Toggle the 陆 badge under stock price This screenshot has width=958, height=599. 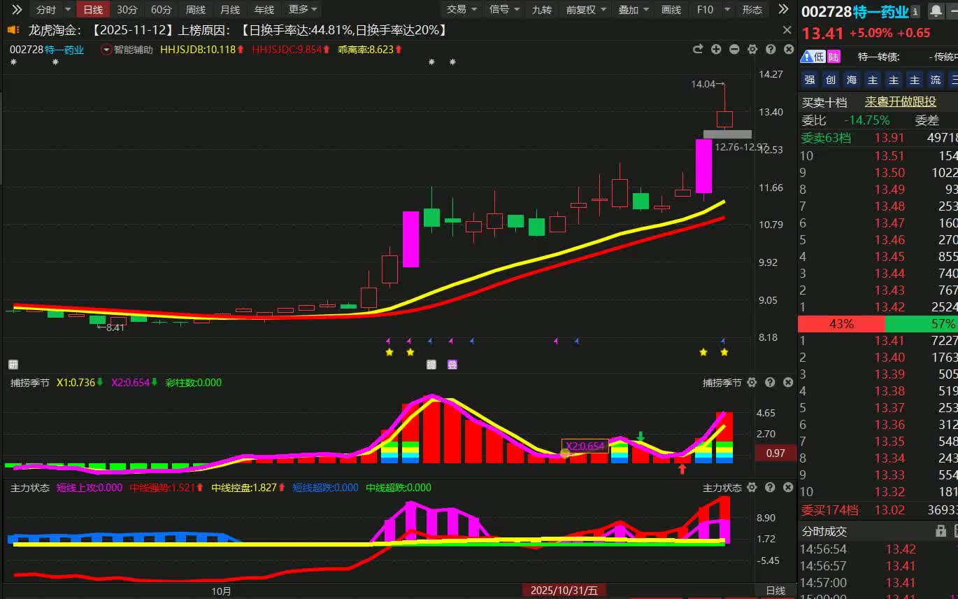834,57
